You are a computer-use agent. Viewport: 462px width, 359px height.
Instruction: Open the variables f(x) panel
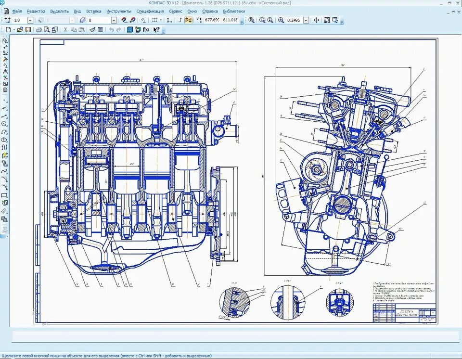pos(146,29)
